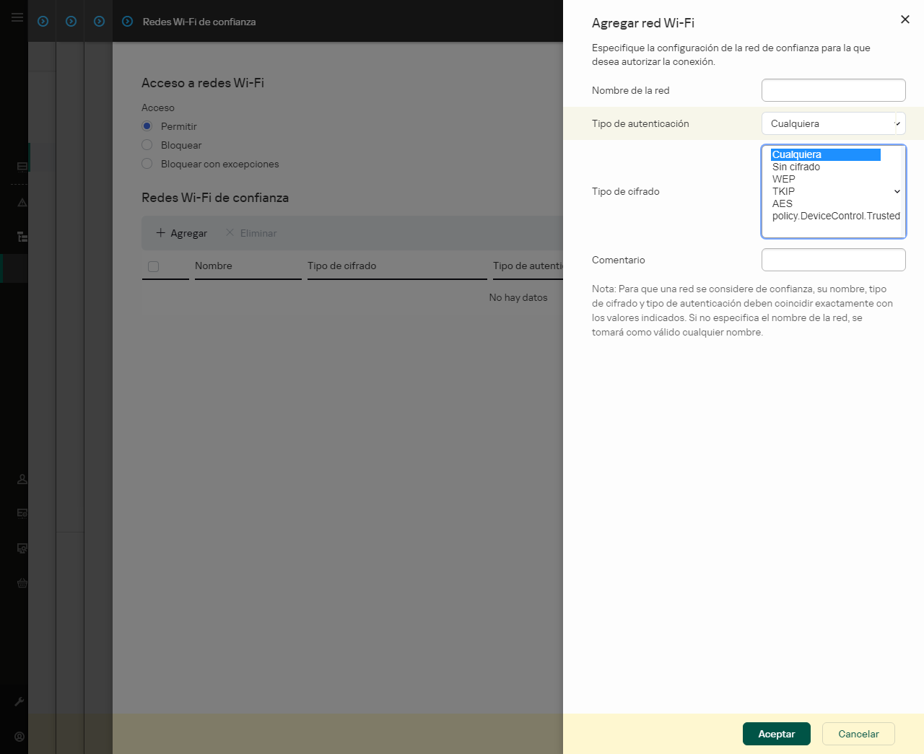Select Bloquear con excepciones option

tap(147, 164)
